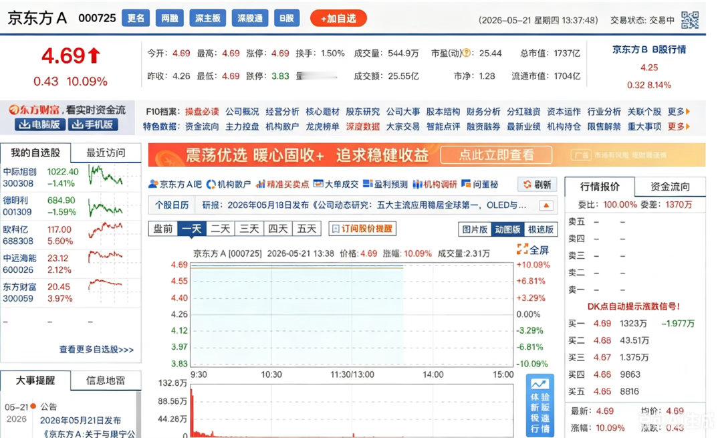The height and width of the screenshot is (438, 722).
Task: Switch chart to 动图版 mode
Action: 507,229
